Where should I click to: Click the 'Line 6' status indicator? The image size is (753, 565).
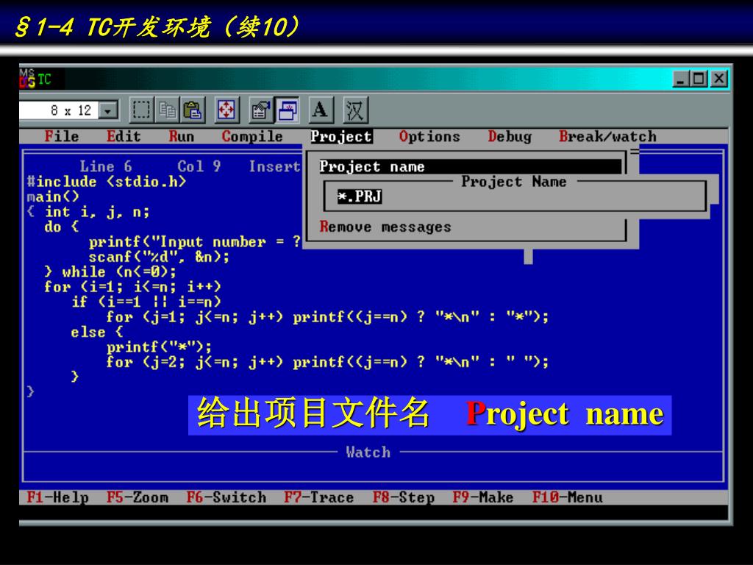pyautogui.click(x=106, y=166)
